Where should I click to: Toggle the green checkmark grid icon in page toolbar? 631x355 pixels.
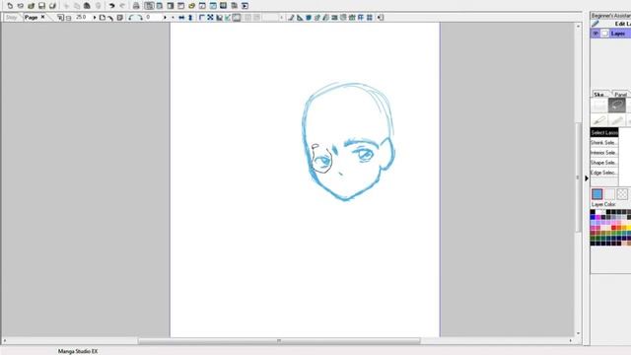coord(228,18)
